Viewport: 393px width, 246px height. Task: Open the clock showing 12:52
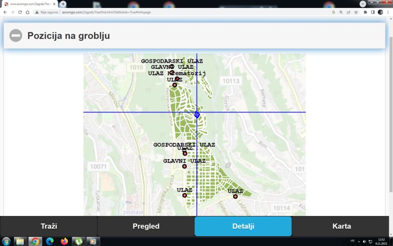pyautogui.click(x=381, y=241)
